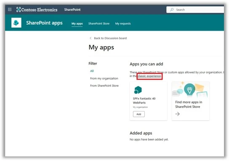Screen dimensions: 229x161
Task: Click the SPFx Fantastic 40 WebParts title
Action: point(144,101)
